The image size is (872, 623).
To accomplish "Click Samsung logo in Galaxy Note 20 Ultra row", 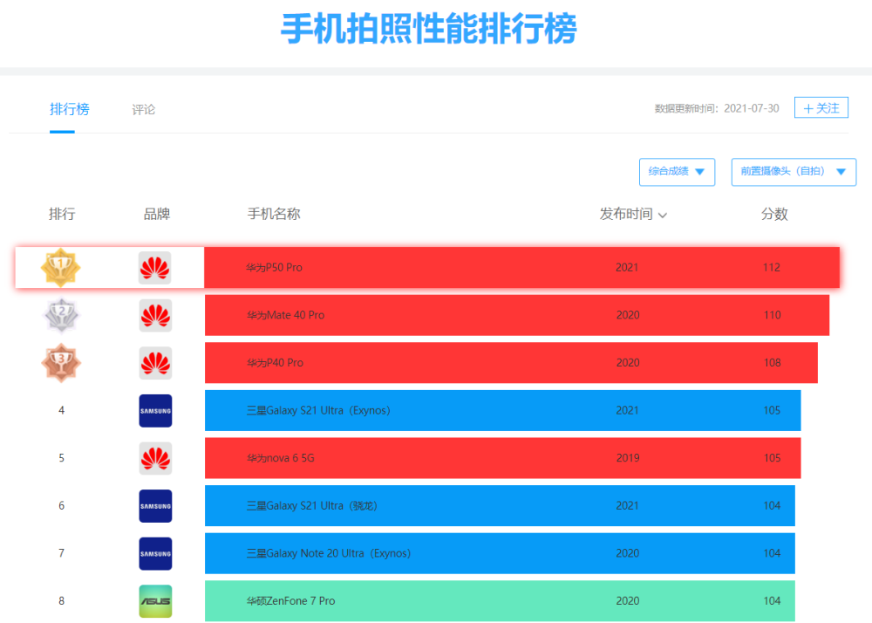I will click(155, 554).
